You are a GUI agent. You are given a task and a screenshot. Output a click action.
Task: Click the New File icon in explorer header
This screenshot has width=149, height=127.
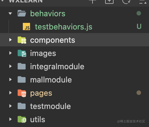tap(93, 2)
